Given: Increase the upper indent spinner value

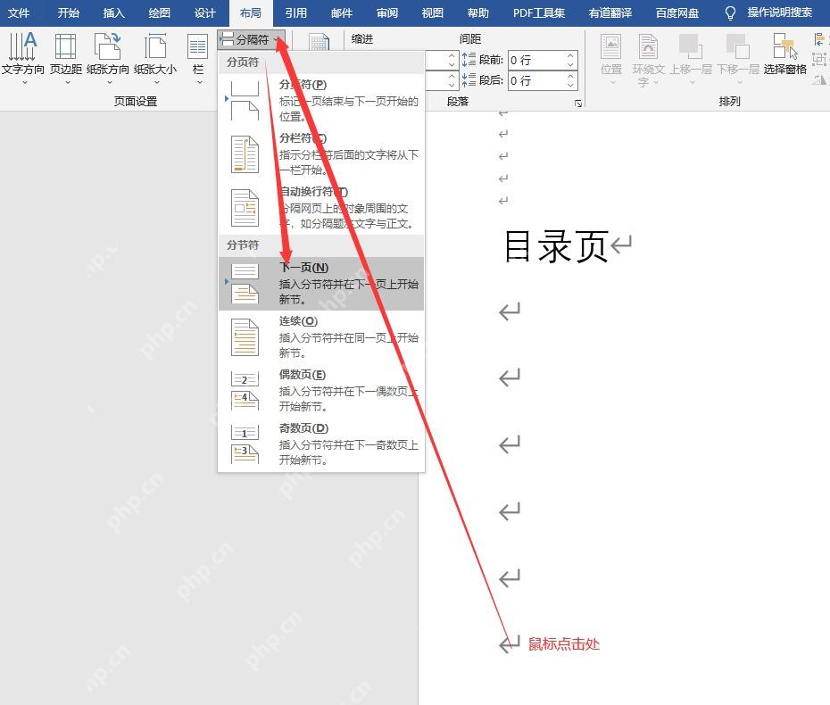Looking at the screenshot, I should tap(452, 55).
